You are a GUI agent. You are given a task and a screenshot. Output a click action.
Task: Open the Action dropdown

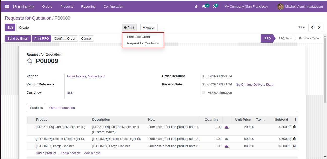pyautogui.click(x=149, y=28)
